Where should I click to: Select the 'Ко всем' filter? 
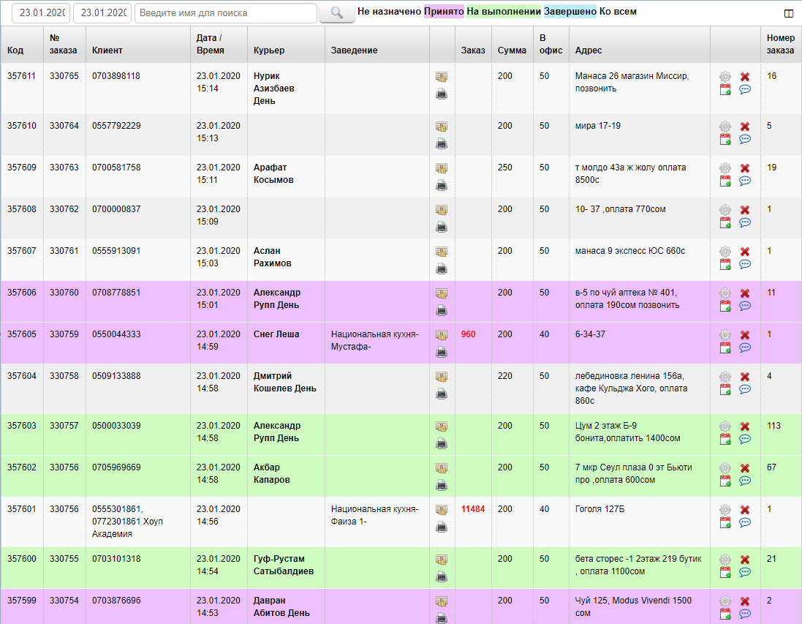coord(618,11)
